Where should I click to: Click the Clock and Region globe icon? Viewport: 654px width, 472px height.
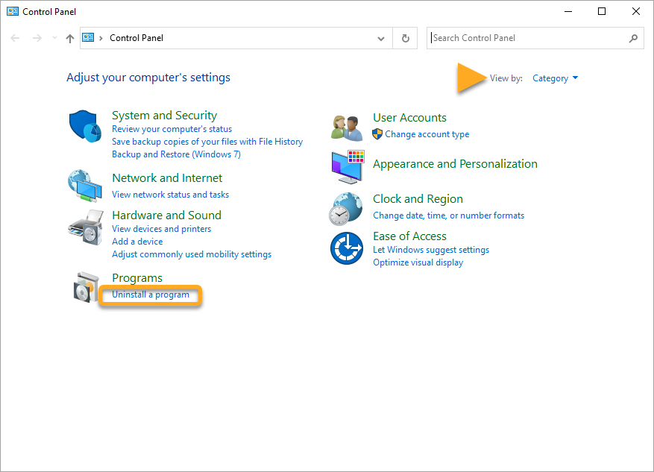pyautogui.click(x=347, y=208)
